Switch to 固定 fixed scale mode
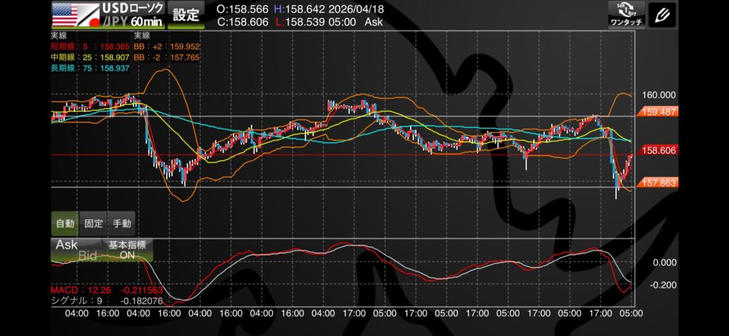The width and height of the screenshot is (729, 336). click(93, 223)
